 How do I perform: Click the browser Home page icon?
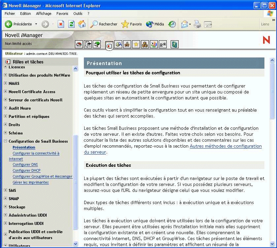(x=82, y=24)
